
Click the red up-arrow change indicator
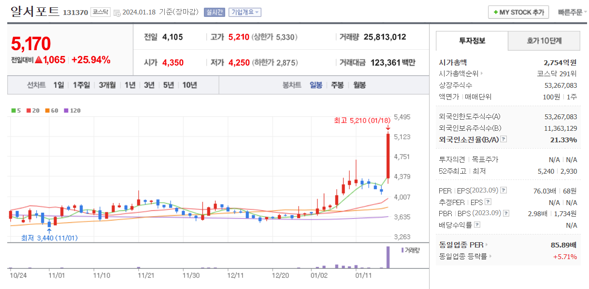(x=39, y=60)
